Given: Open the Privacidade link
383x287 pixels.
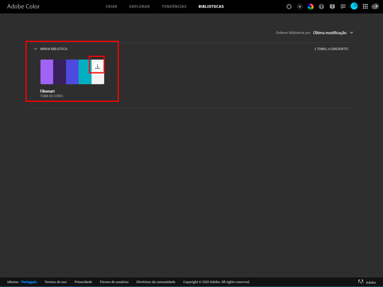Looking at the screenshot, I should (83, 282).
